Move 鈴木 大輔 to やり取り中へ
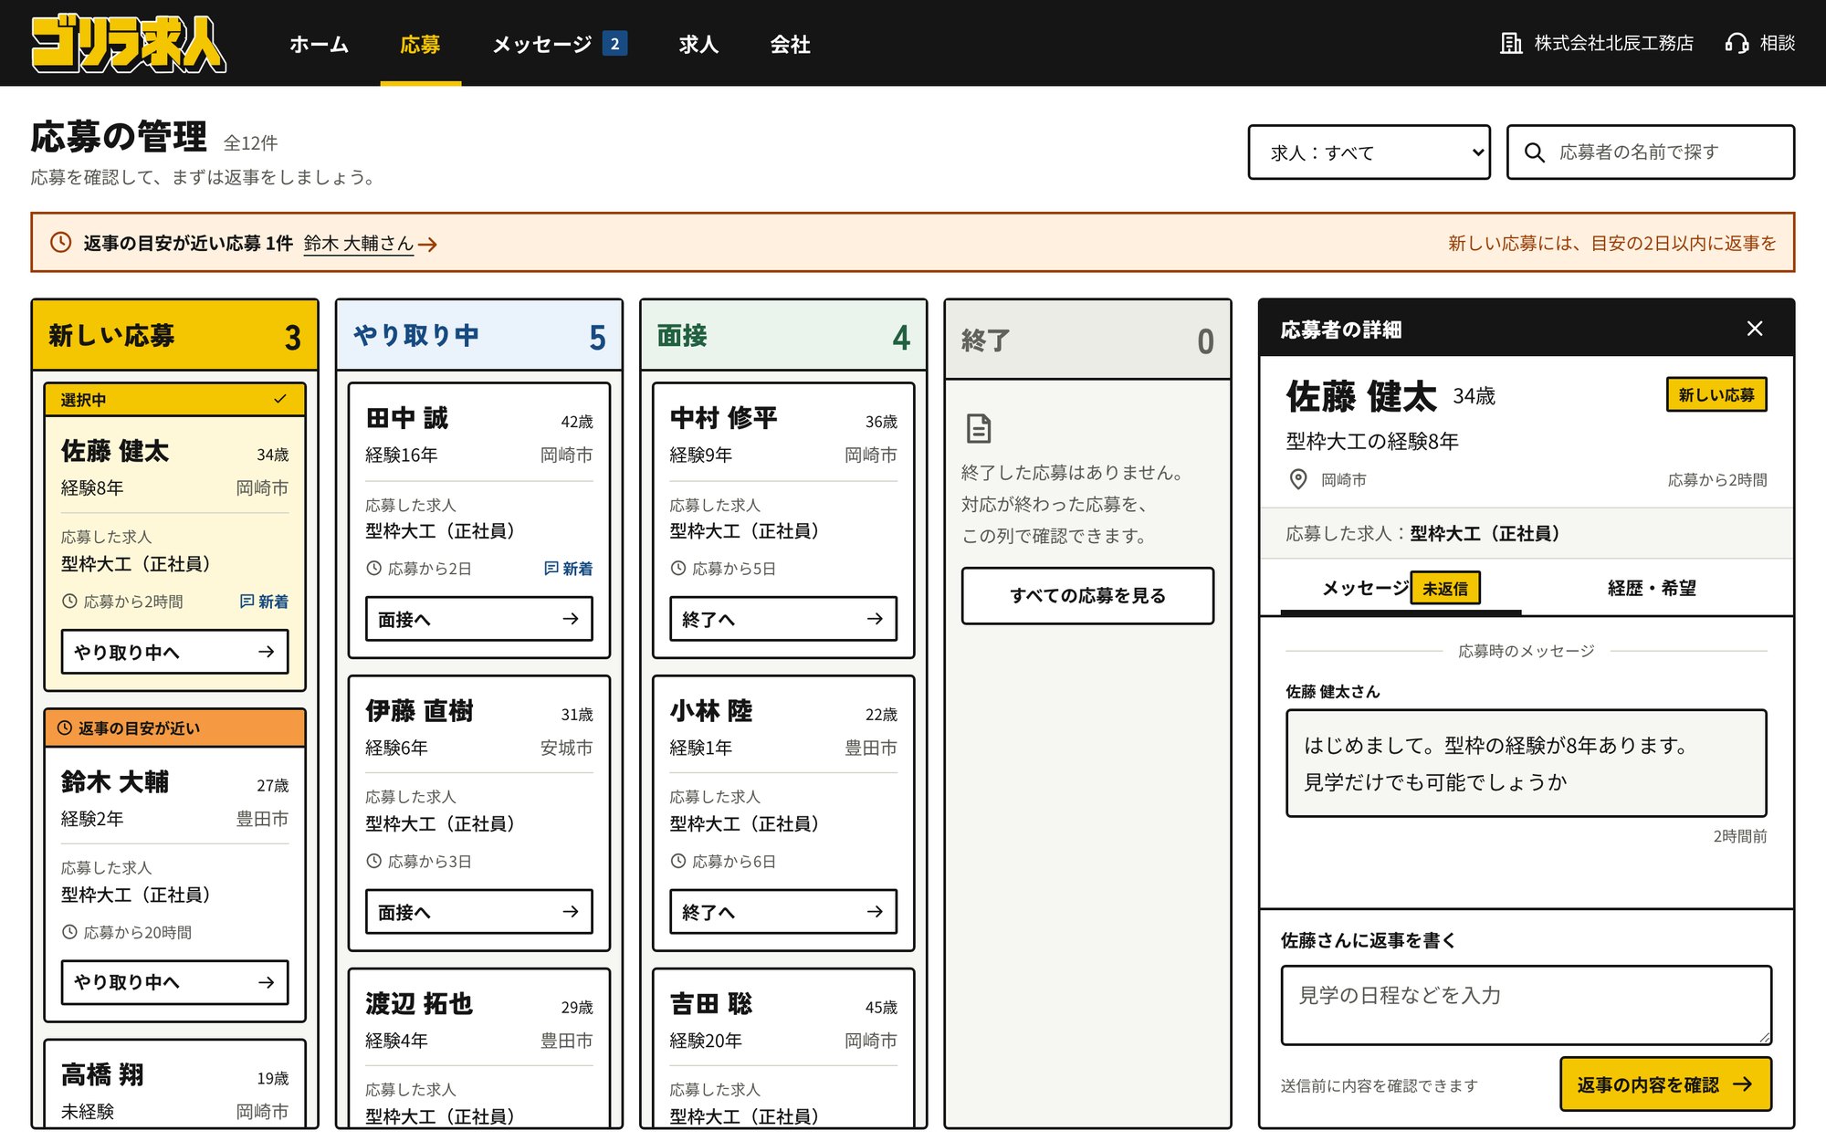This screenshot has height=1141, width=1826. tap(174, 982)
